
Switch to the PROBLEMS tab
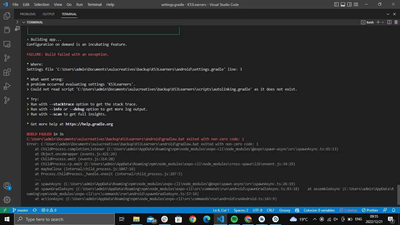[28, 14]
